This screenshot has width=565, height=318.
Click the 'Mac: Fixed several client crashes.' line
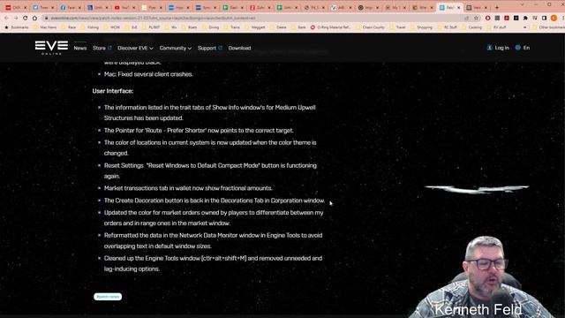point(148,74)
